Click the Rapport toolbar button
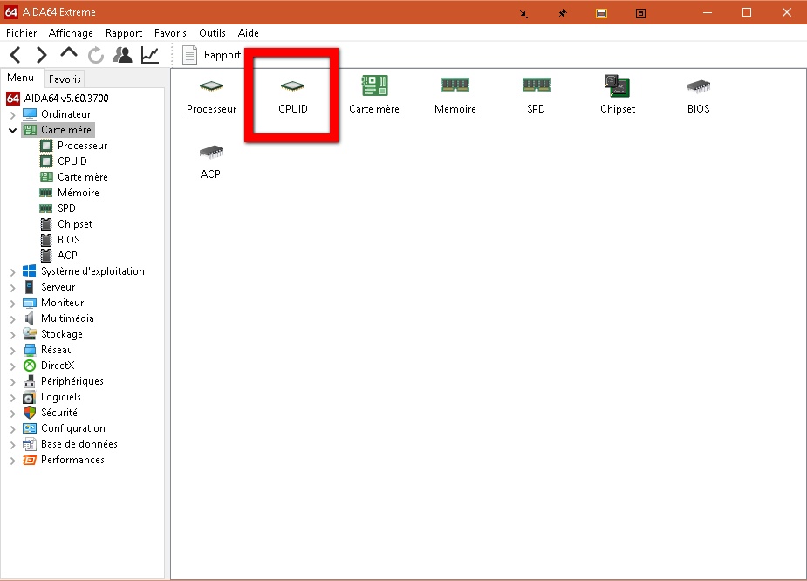 [211, 55]
